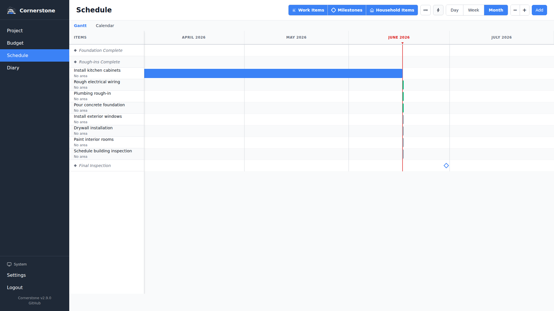Go to Budget in sidebar

point(35,43)
